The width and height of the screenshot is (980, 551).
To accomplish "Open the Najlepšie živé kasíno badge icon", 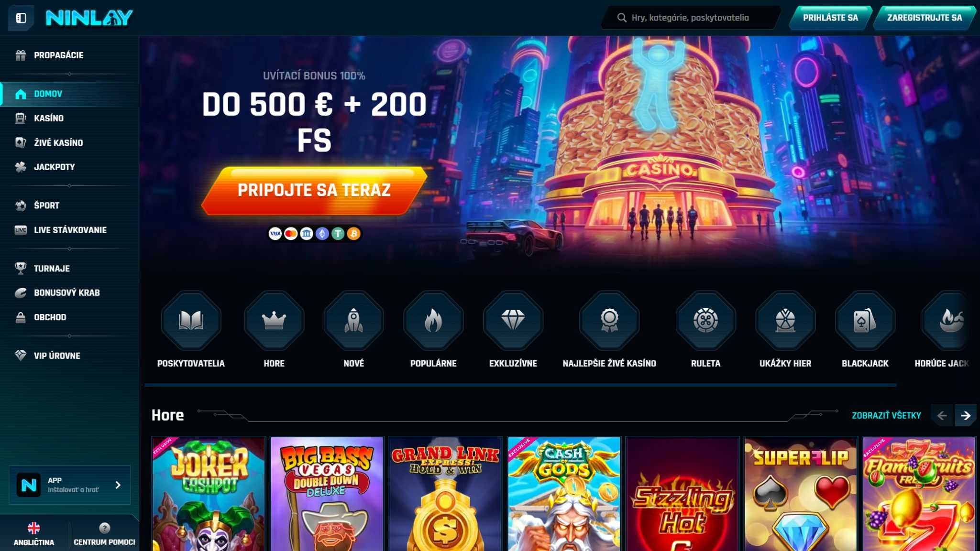I will (x=609, y=320).
